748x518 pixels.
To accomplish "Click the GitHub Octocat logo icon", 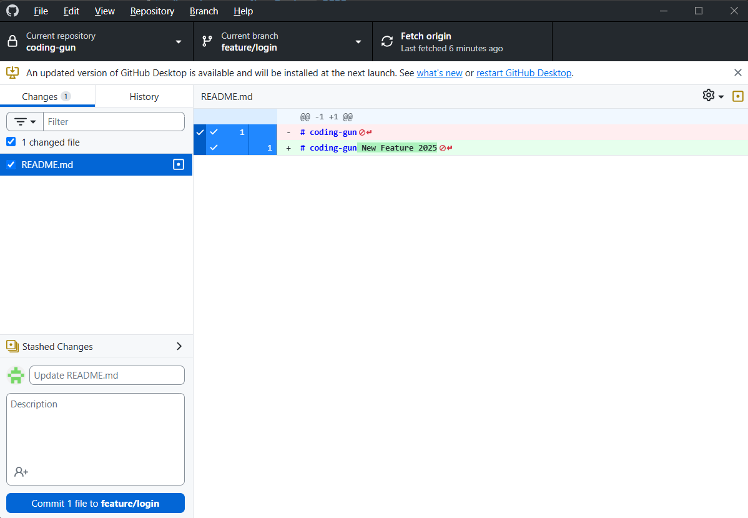I will coord(12,11).
